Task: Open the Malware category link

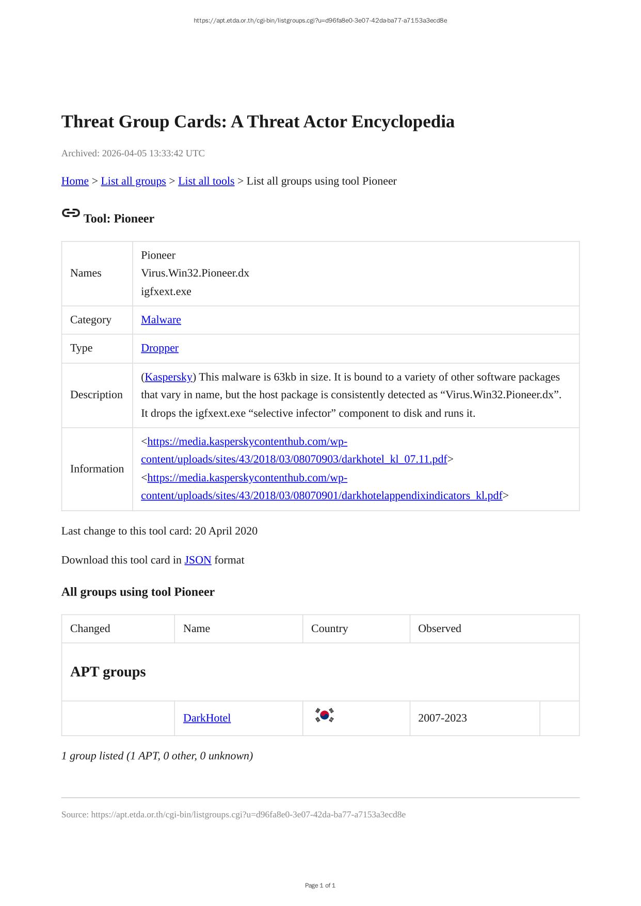Action: 161,320
